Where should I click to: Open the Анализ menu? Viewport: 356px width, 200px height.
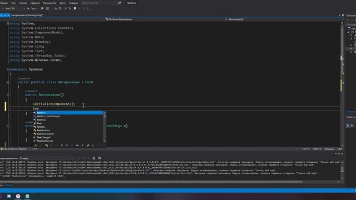pyautogui.click(x=23, y=3)
